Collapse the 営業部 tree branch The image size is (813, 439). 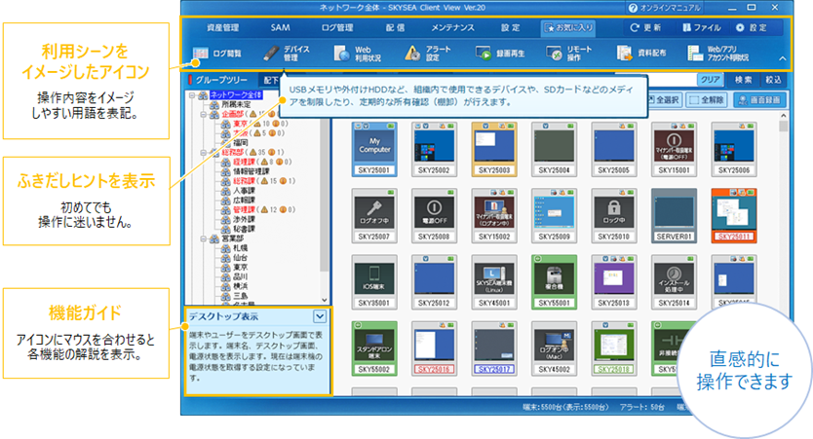(x=203, y=239)
